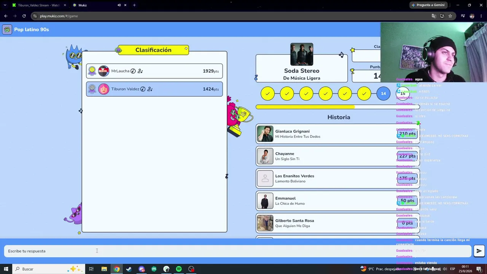Screen dimensions: 487x274
Task: Click the silver medal icon in Tiburon Valdez's row
Action: coord(92,89)
